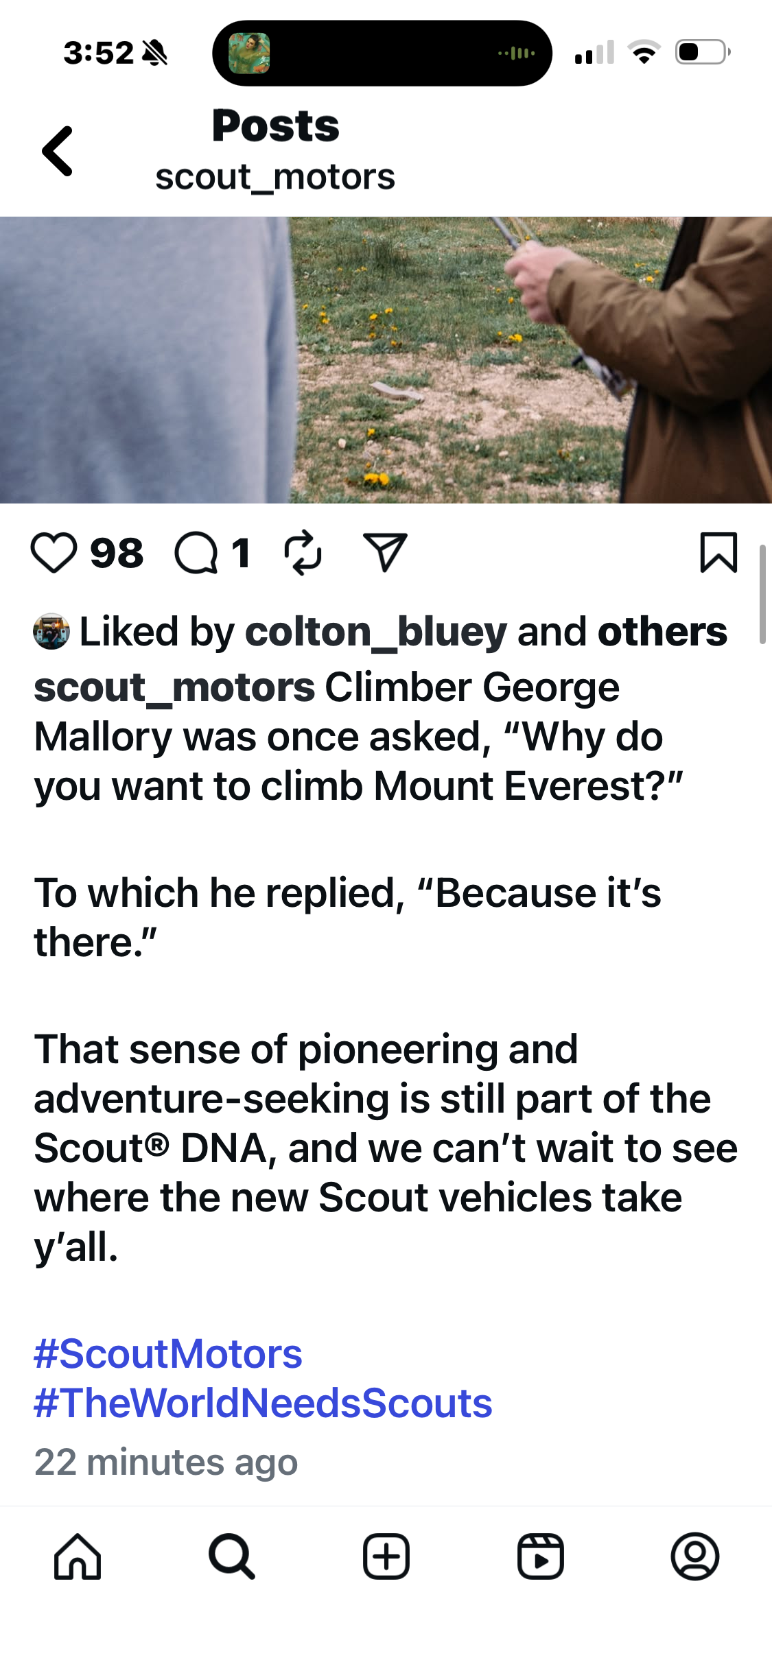Open the Search tab

click(232, 1556)
